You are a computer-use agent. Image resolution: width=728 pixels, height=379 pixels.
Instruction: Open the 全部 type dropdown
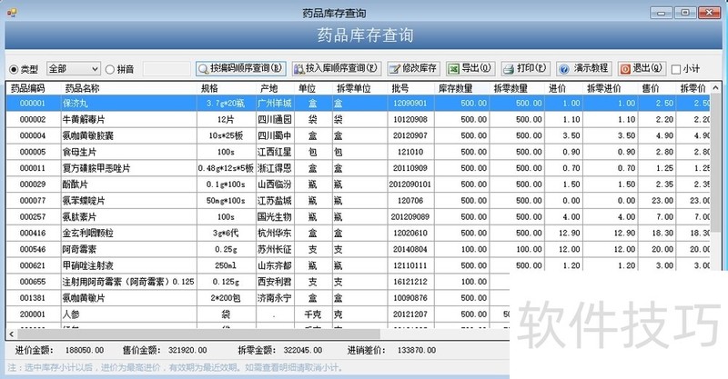[73, 69]
